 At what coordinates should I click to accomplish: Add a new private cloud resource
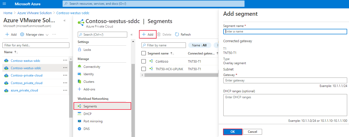(x=11, y=35)
